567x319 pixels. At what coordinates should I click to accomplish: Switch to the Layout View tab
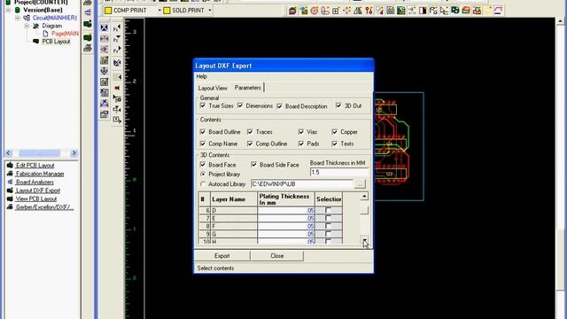pos(213,88)
